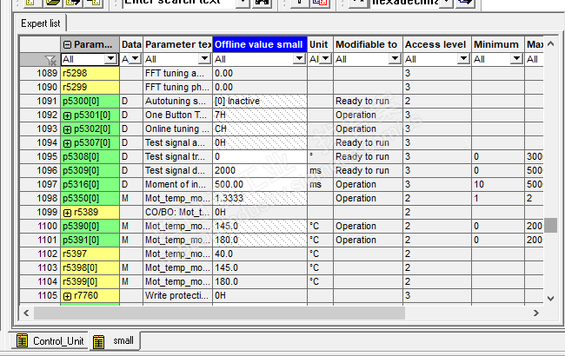Edit the p5309[0] value 2000
The width and height of the screenshot is (565, 356).
[x=260, y=171]
